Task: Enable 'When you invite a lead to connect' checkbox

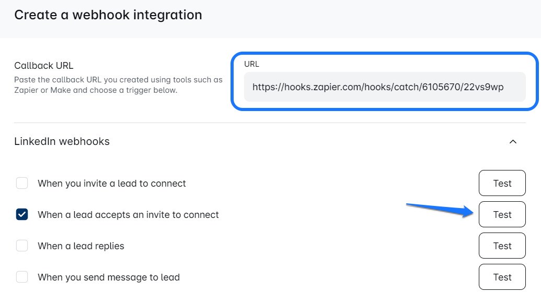Action: pyautogui.click(x=22, y=184)
